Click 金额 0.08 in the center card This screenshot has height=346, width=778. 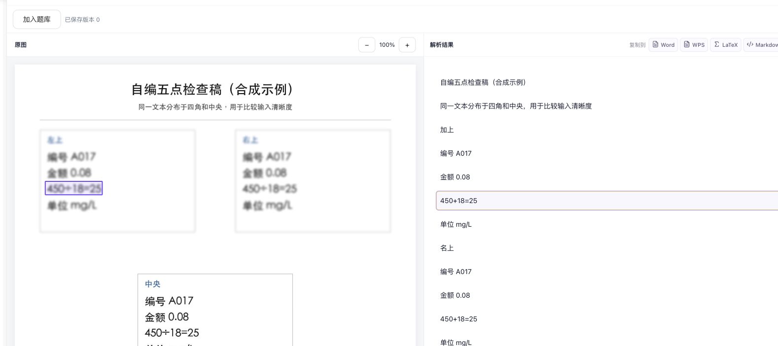[x=167, y=317]
